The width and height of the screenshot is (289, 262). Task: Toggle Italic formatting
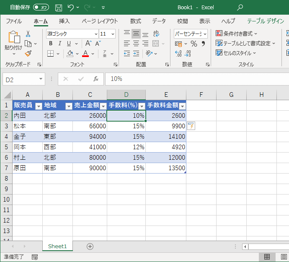(x=60, y=44)
